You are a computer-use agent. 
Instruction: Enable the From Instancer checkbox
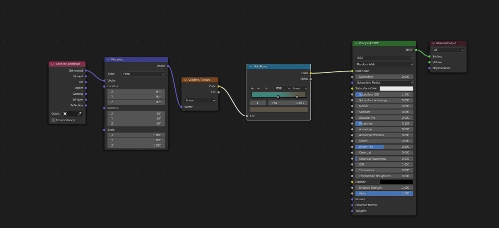[x=53, y=120]
